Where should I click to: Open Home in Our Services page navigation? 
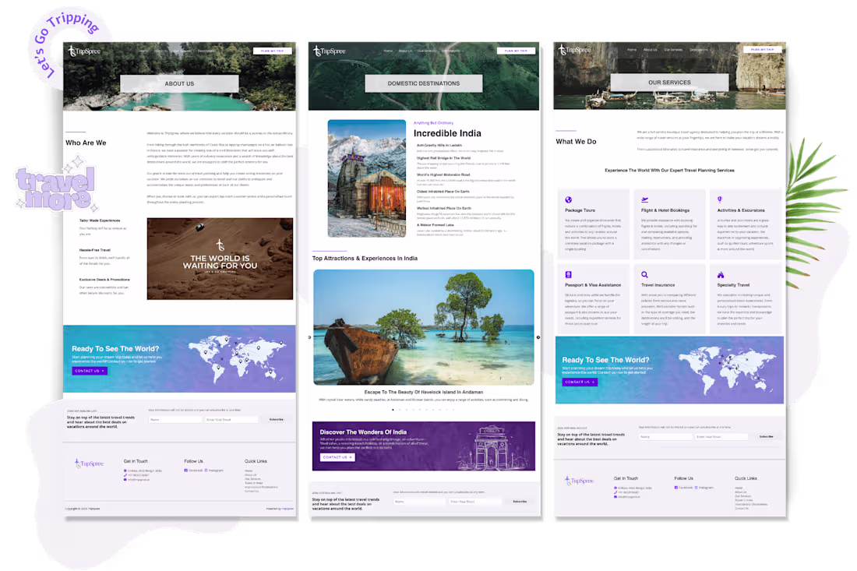[632, 50]
